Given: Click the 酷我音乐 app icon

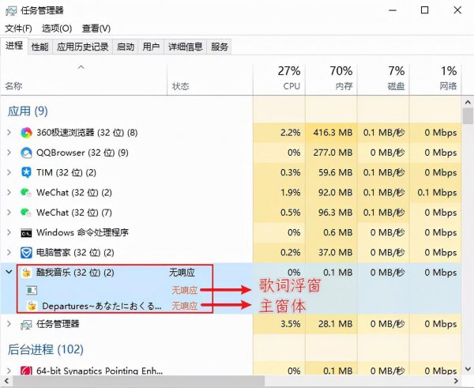Looking at the screenshot, I should 26,273.
